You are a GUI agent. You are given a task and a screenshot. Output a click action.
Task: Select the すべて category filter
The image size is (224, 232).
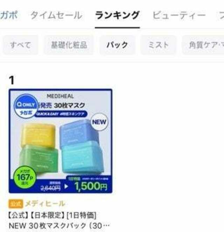(x=21, y=45)
